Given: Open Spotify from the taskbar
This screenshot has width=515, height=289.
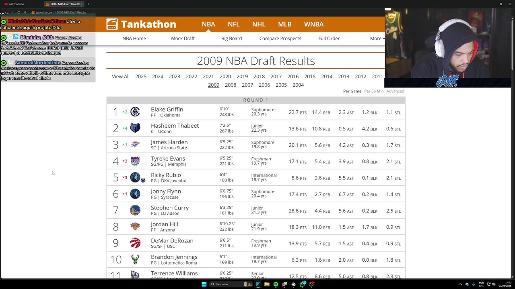Looking at the screenshot, I should click(276, 284).
